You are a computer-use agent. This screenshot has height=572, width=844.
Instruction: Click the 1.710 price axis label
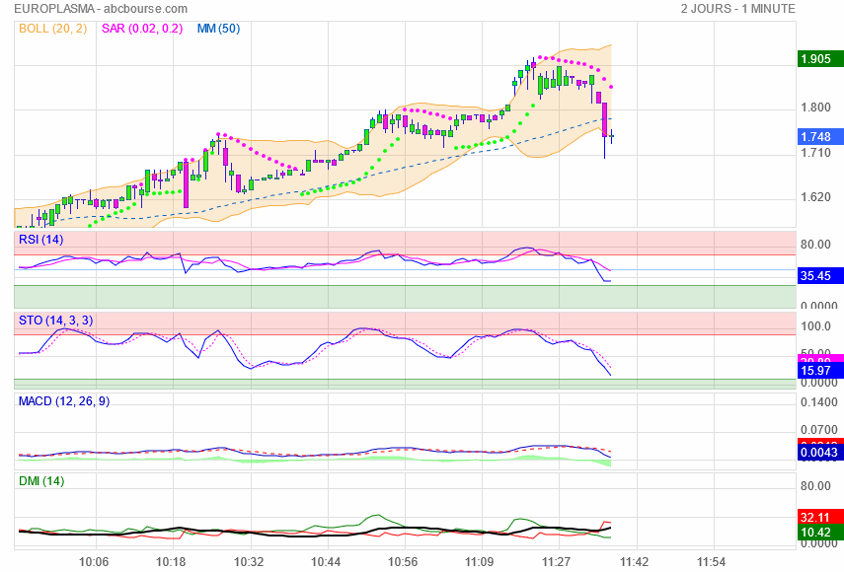pyautogui.click(x=815, y=153)
